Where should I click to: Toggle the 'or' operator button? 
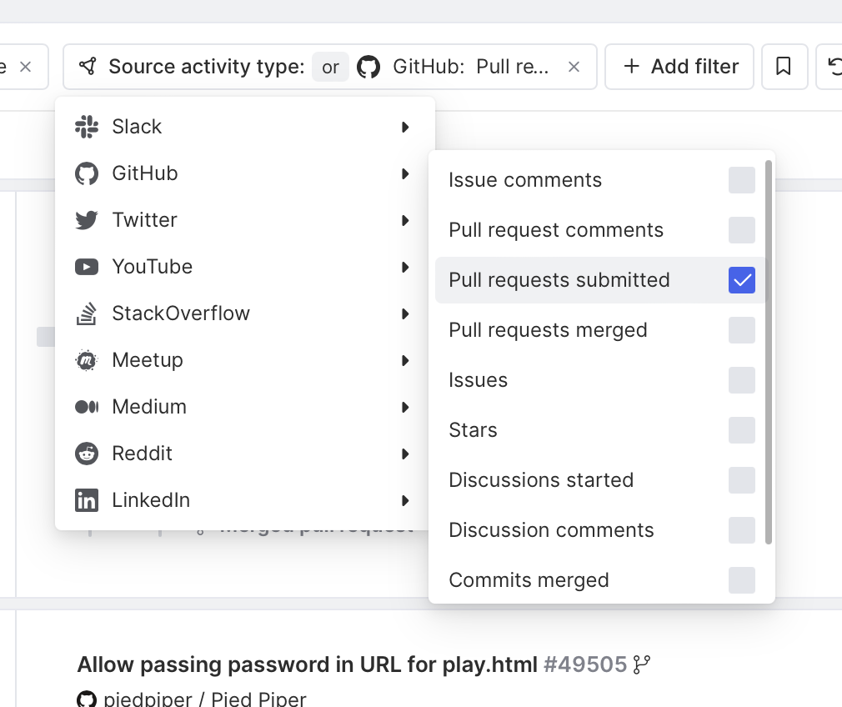coord(330,67)
